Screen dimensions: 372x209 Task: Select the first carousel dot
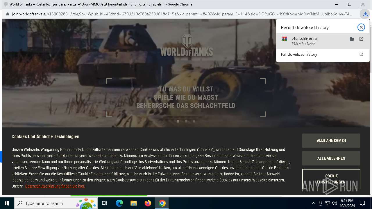click(178, 121)
